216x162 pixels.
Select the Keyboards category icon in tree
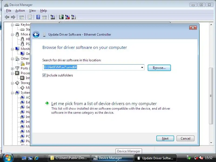click(17, 25)
